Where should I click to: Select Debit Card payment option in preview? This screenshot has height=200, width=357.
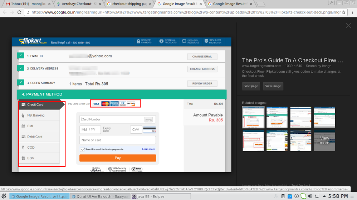[x=39, y=137]
